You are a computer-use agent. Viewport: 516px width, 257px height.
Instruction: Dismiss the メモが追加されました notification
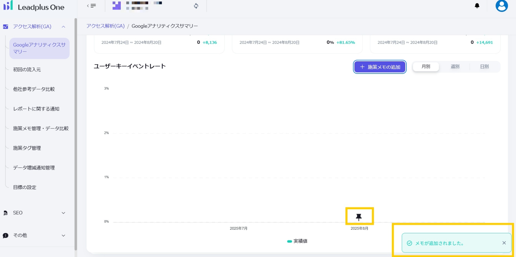[x=504, y=243]
